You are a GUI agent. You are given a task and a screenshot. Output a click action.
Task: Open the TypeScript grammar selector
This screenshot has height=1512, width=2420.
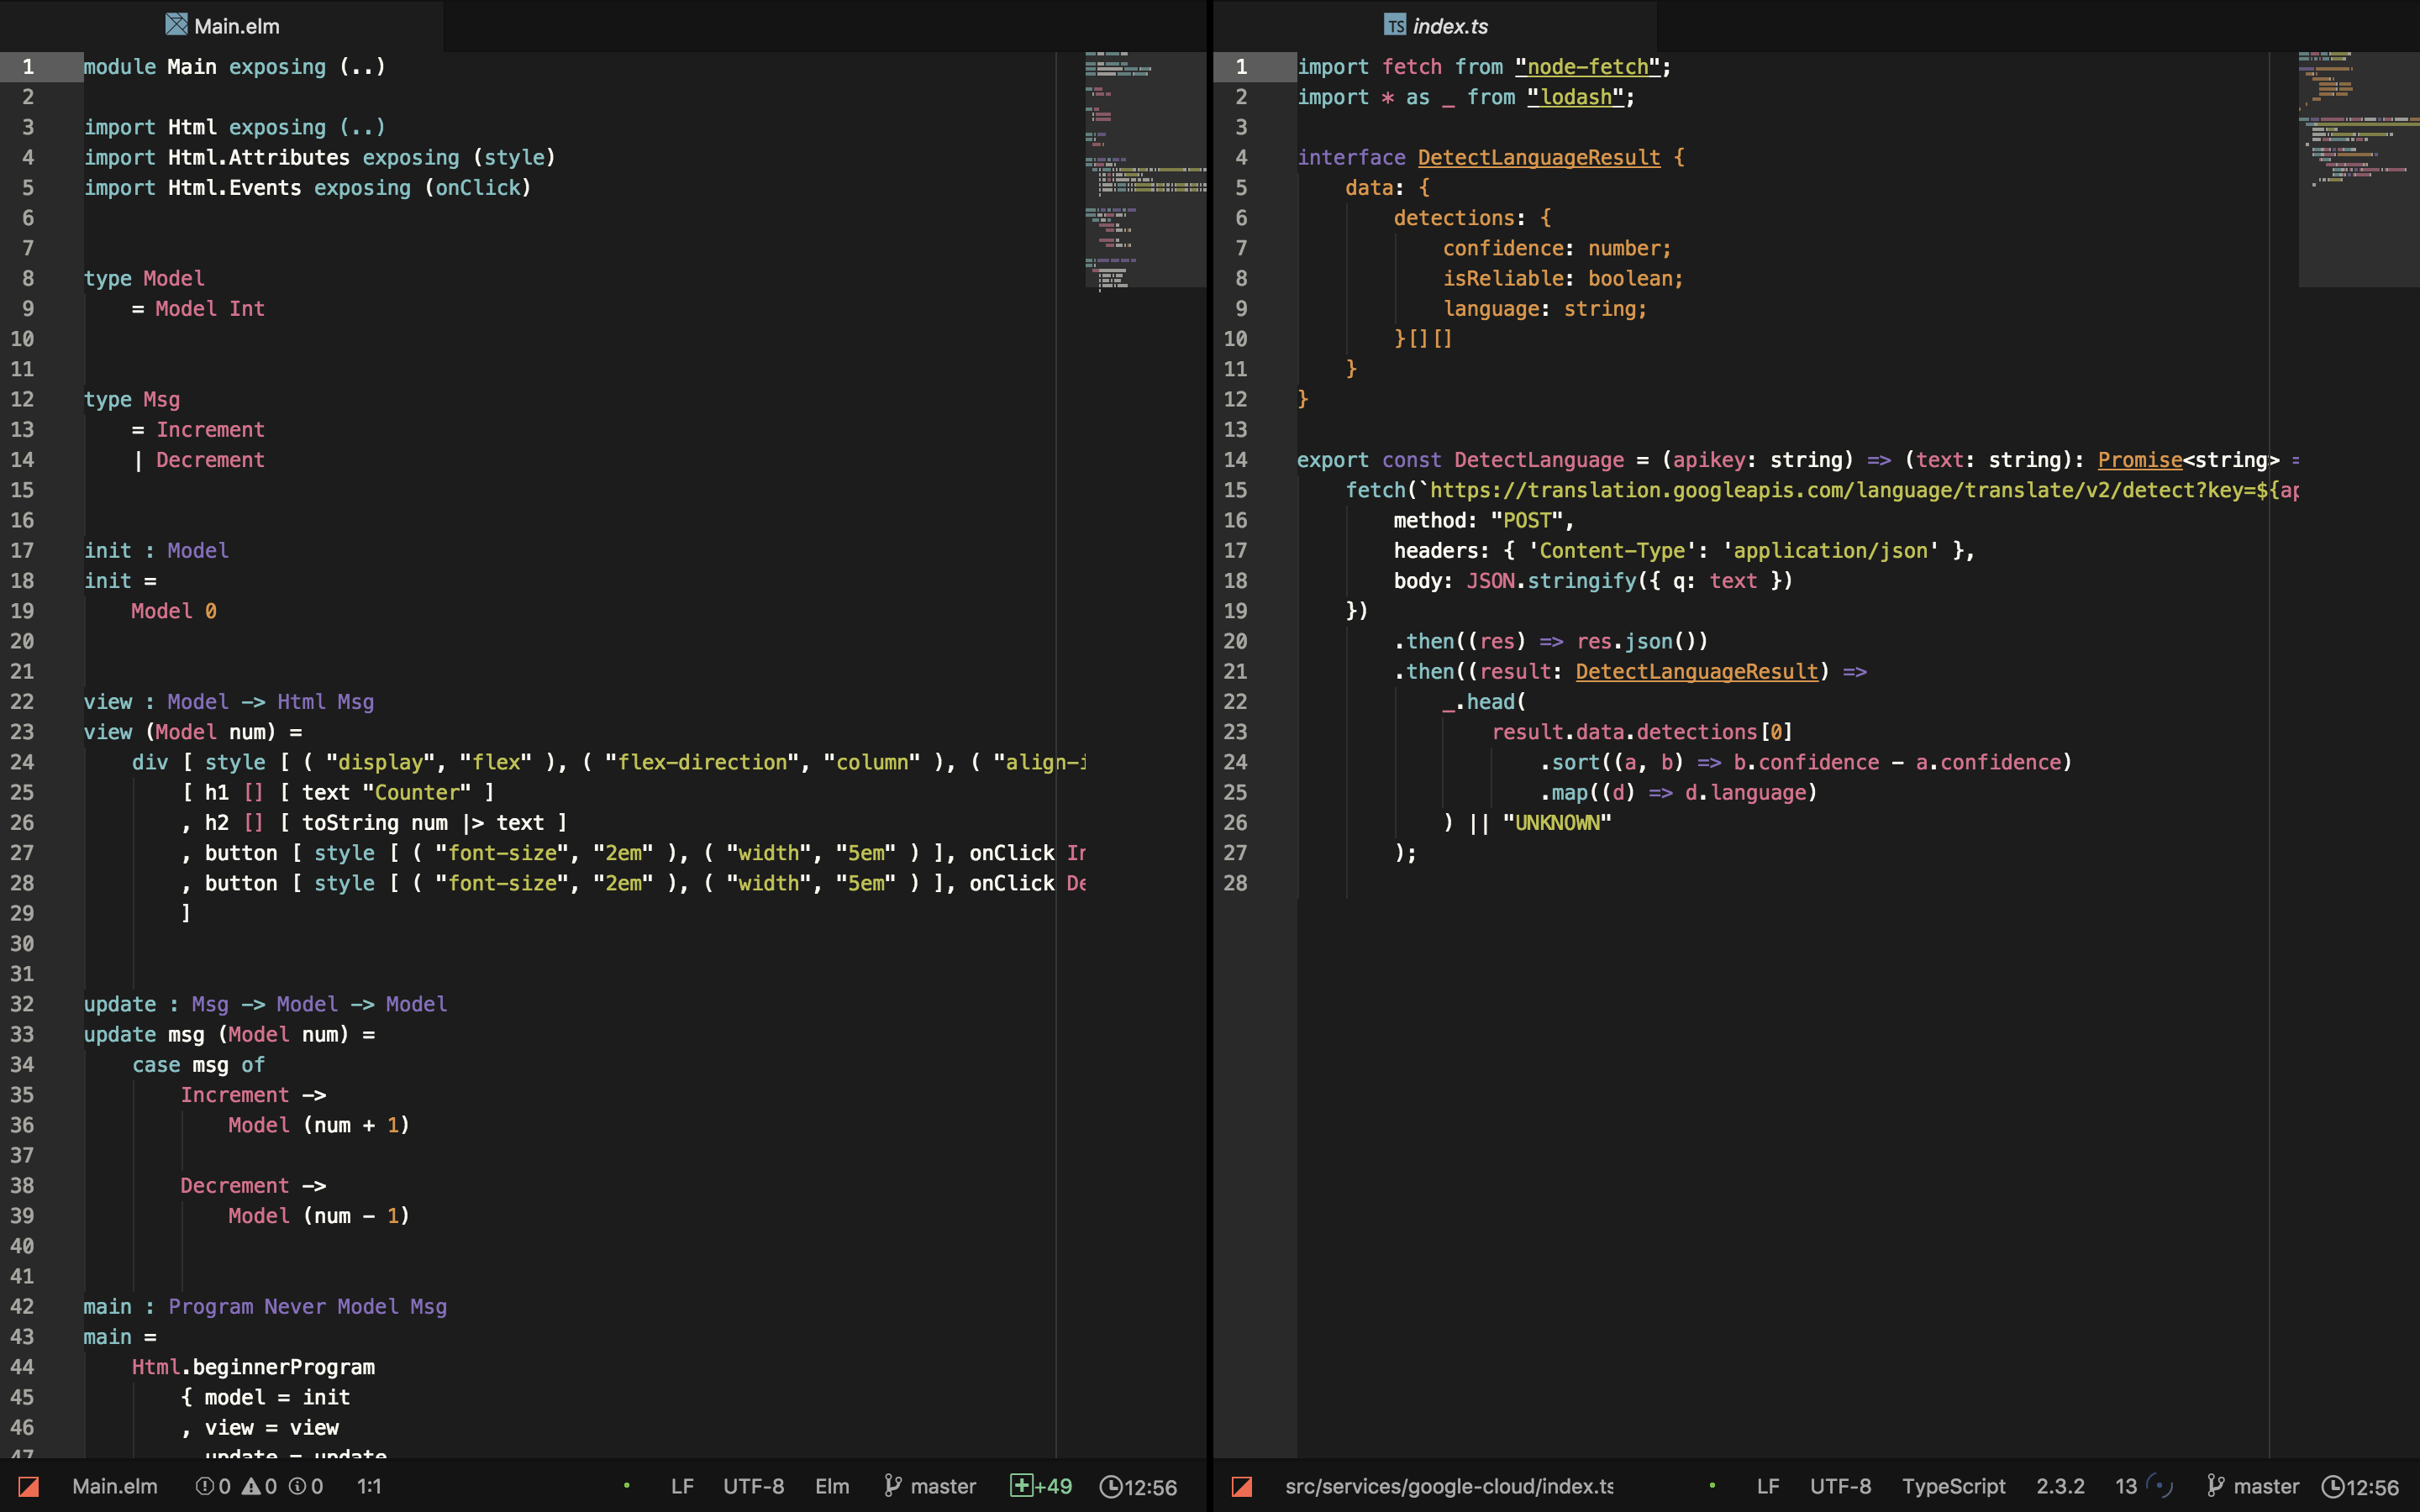coord(1952,1486)
